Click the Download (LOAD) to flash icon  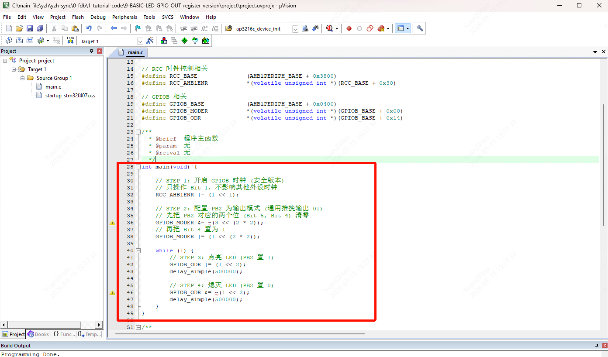point(70,41)
